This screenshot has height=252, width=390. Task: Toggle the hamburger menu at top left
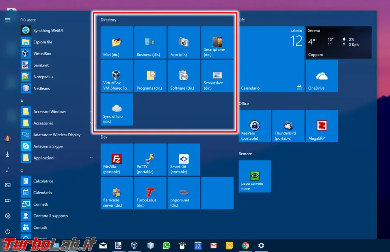click(8, 20)
